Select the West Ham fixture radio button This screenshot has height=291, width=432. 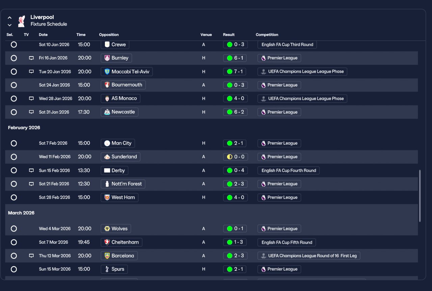click(x=14, y=197)
